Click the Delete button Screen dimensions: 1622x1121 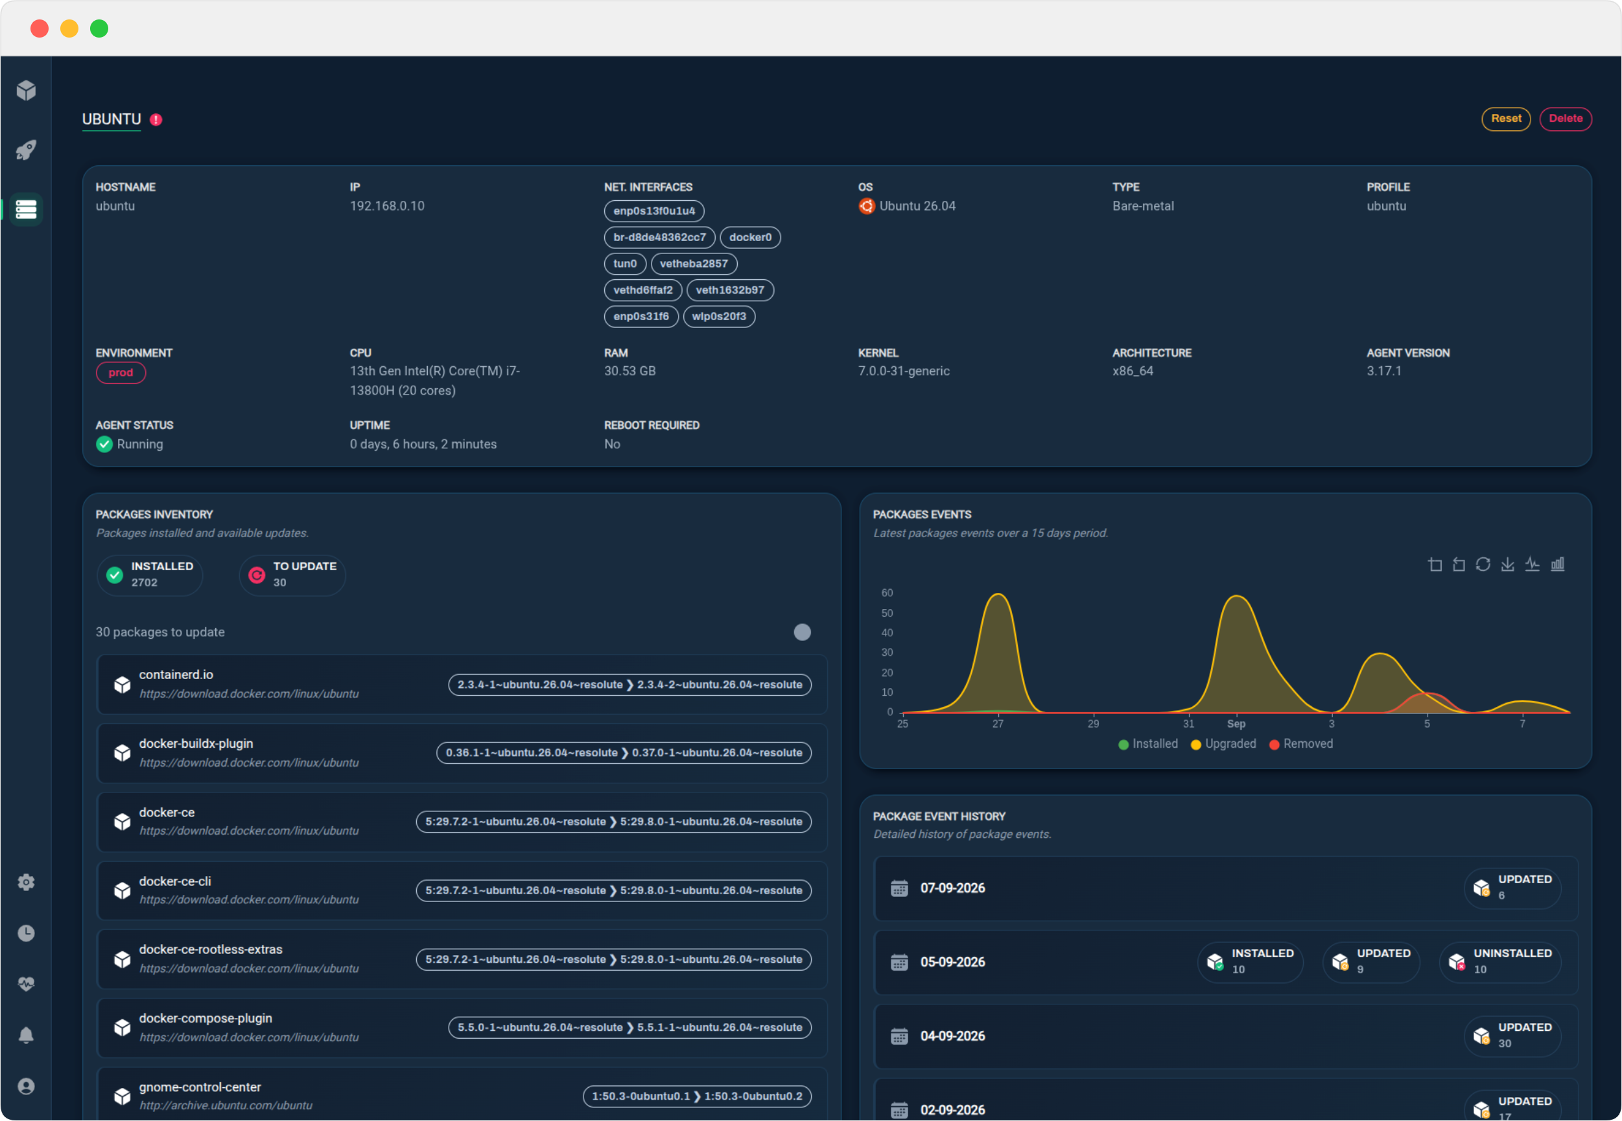pyautogui.click(x=1566, y=119)
